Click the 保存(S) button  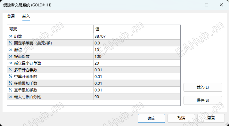point(203,100)
